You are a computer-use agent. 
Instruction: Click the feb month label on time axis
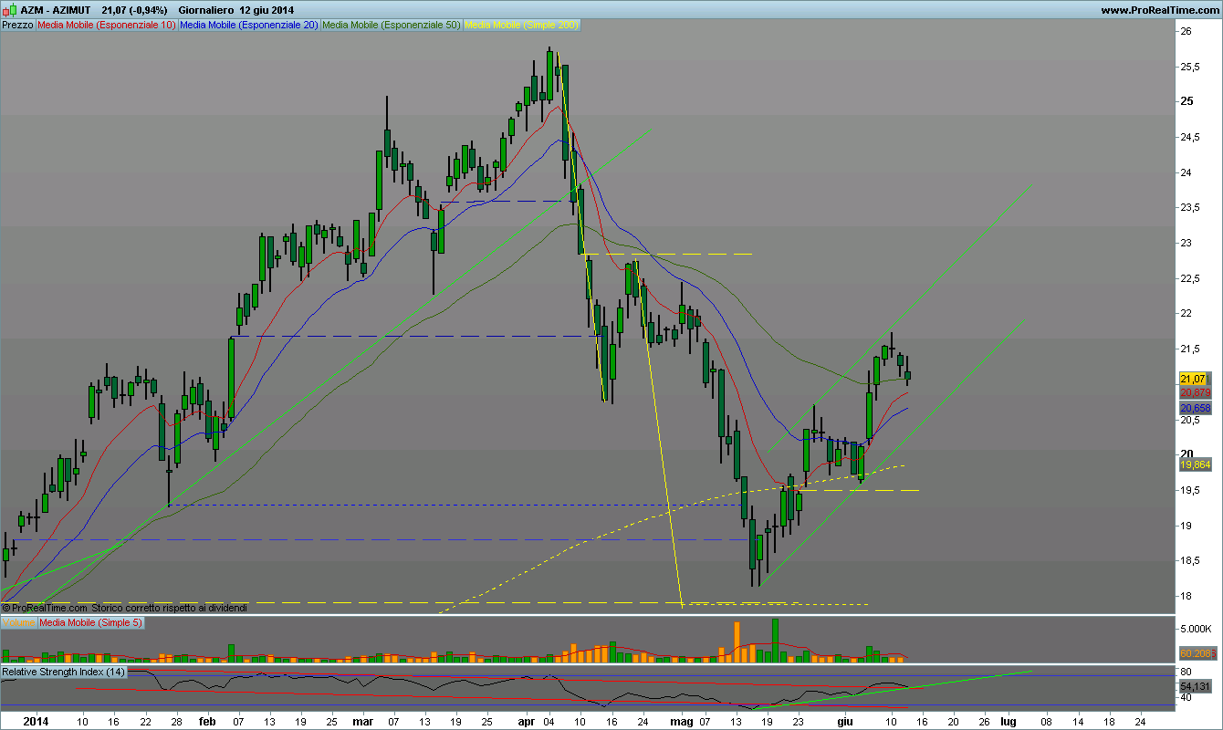click(x=206, y=721)
